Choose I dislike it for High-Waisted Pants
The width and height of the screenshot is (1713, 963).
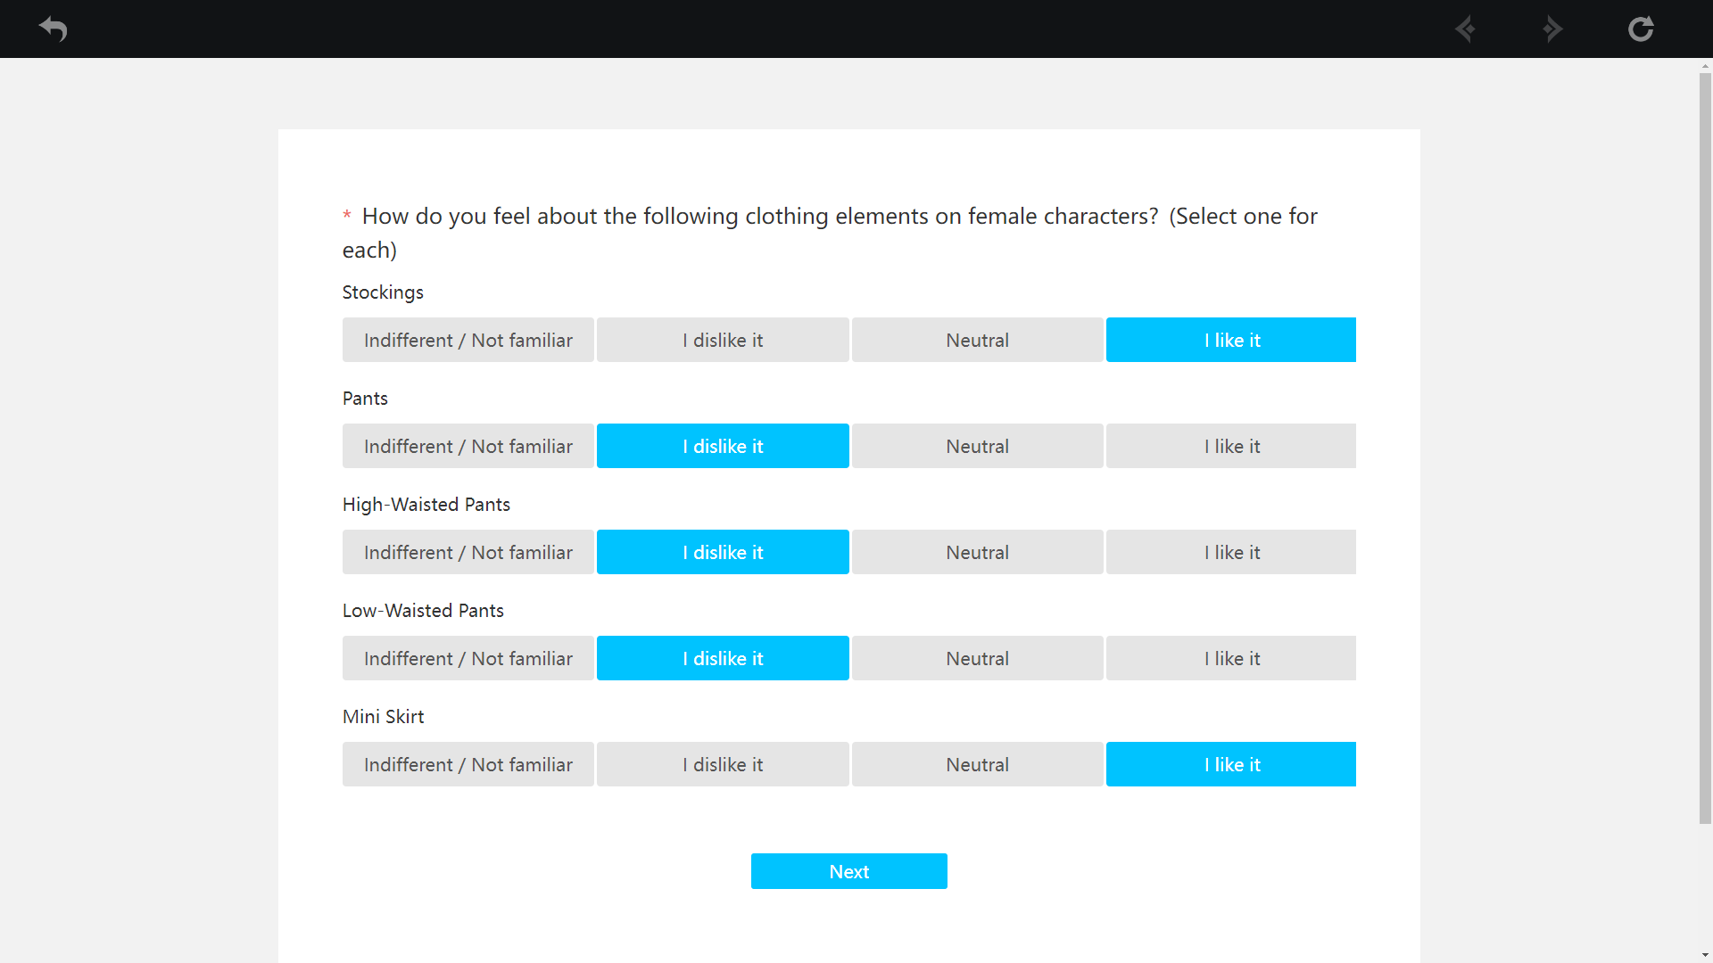[x=723, y=552]
